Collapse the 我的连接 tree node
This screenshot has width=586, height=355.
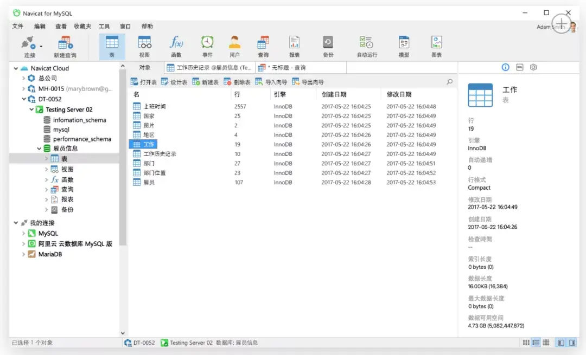[16, 223]
